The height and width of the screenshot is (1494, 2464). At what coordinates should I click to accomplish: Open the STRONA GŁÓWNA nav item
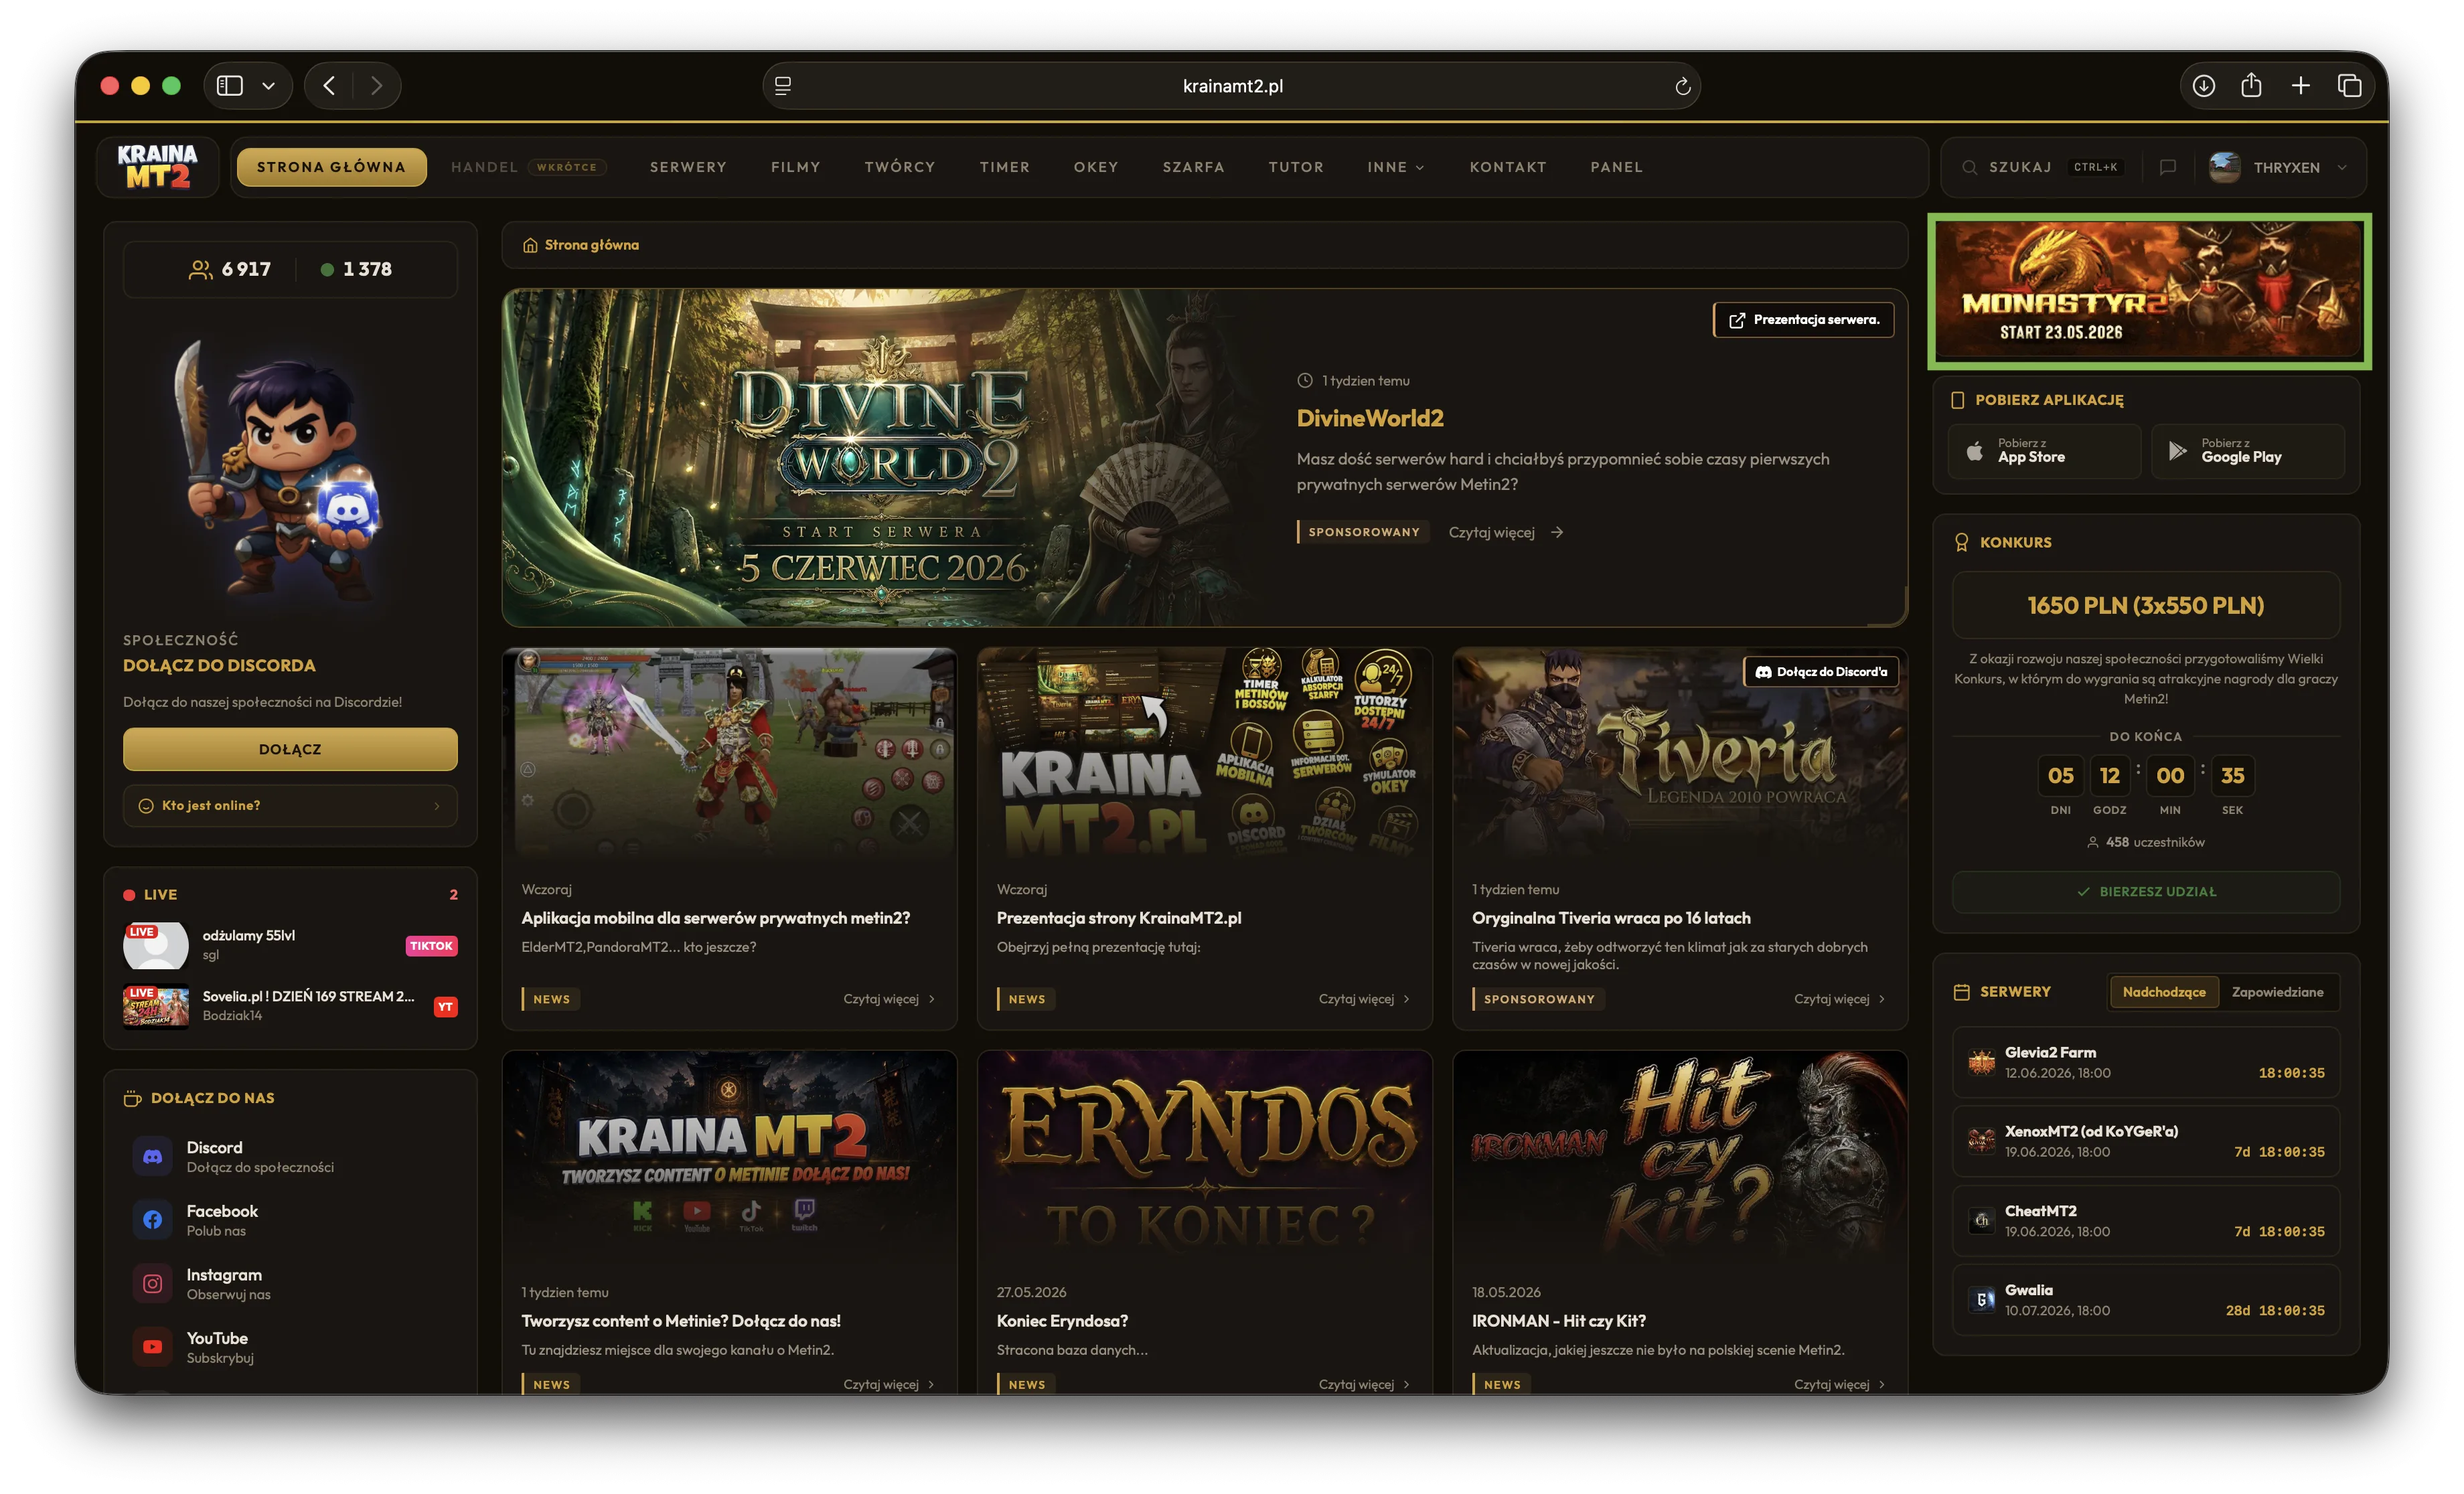(331, 167)
